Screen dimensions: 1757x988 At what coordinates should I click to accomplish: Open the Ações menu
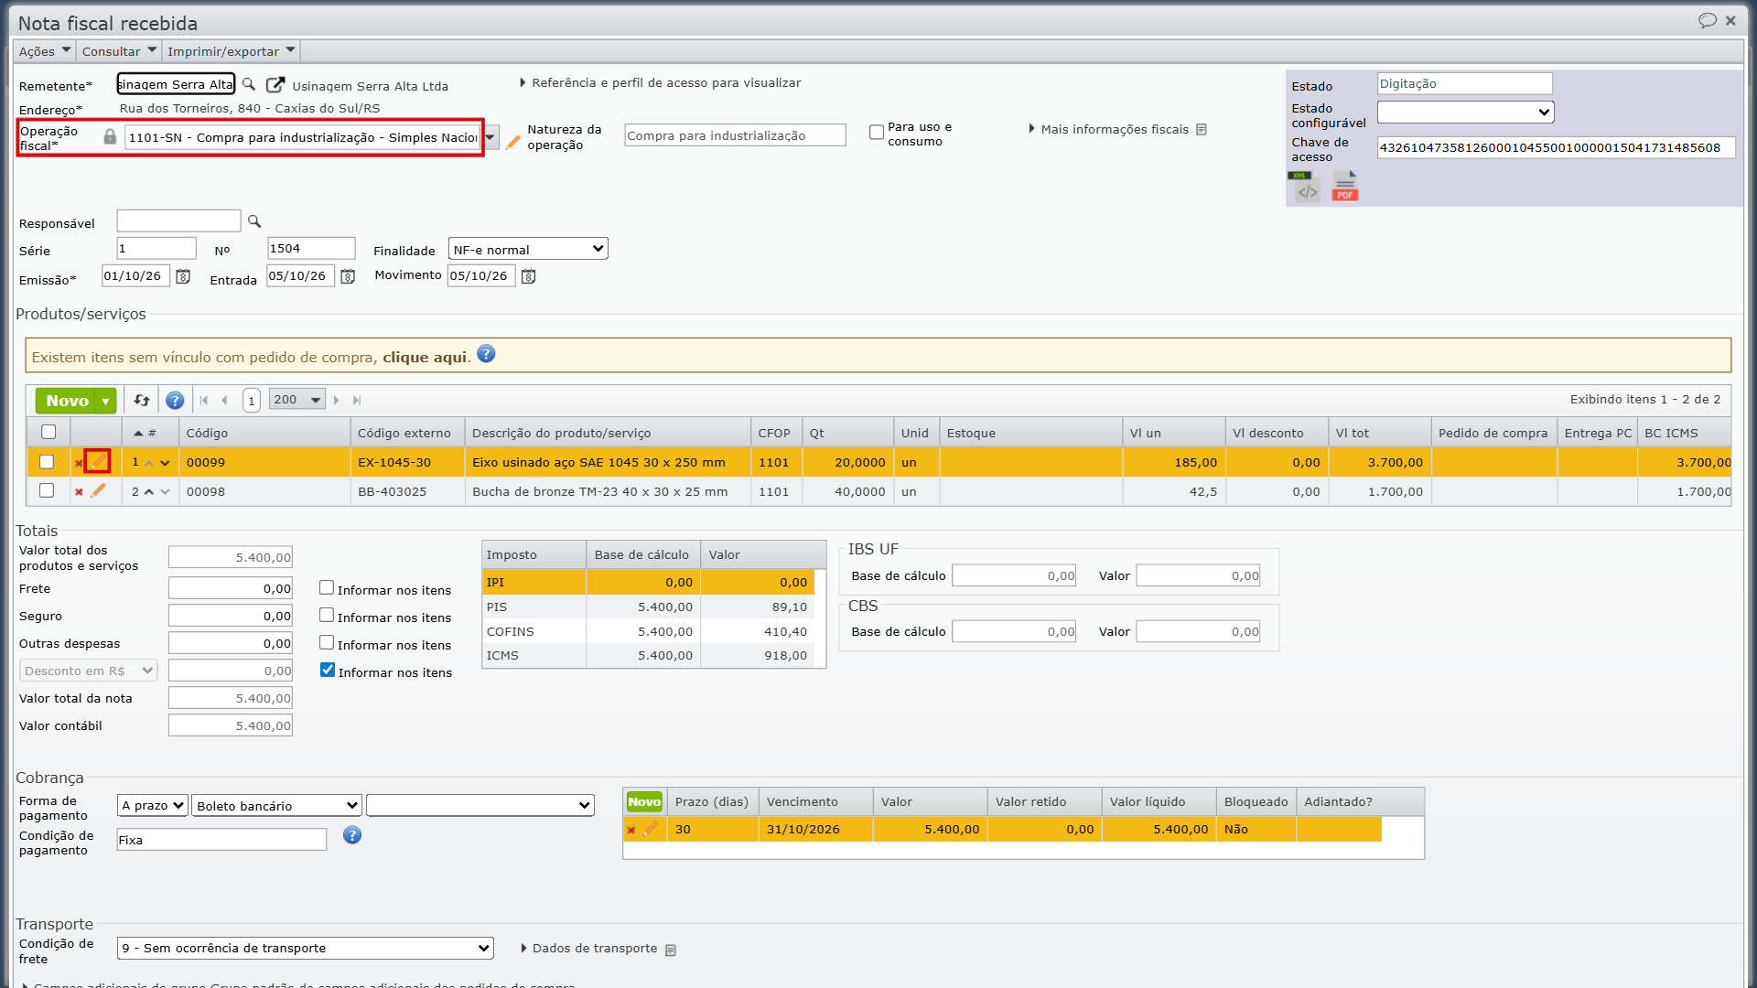(x=44, y=51)
